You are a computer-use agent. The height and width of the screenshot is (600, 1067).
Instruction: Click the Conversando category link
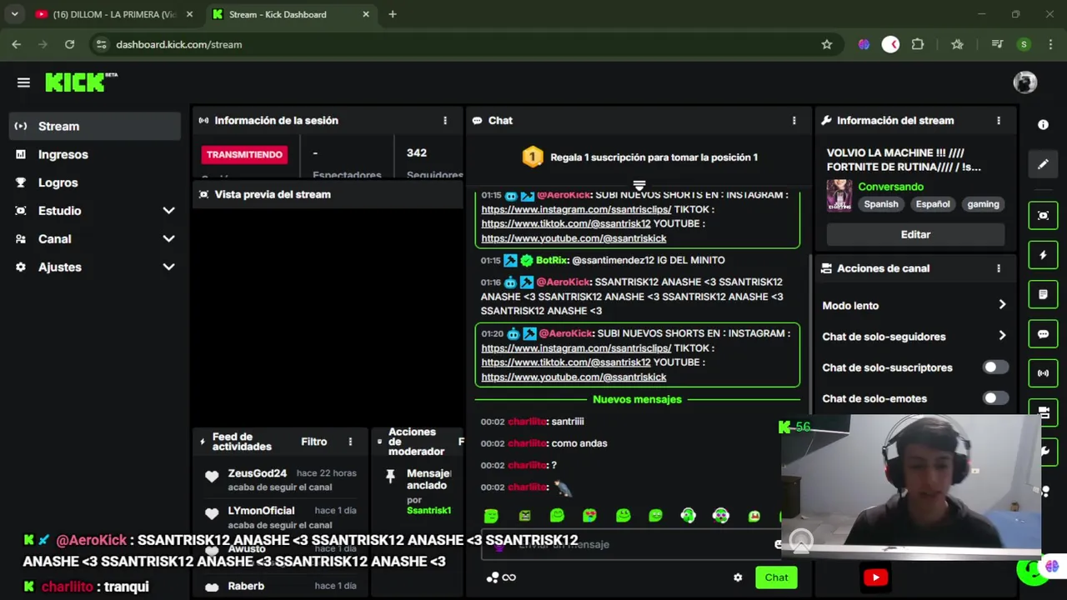[891, 187]
